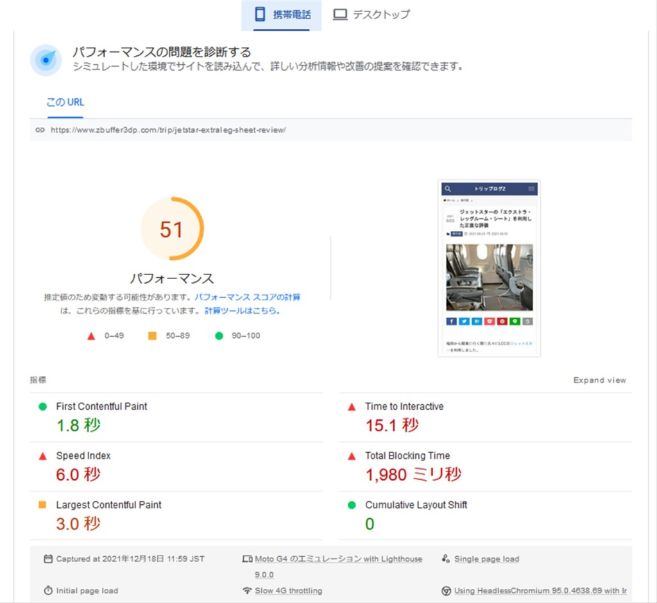The image size is (657, 603).
Task: Click red triangle beside Total Blocking Time
Action: pyautogui.click(x=352, y=456)
